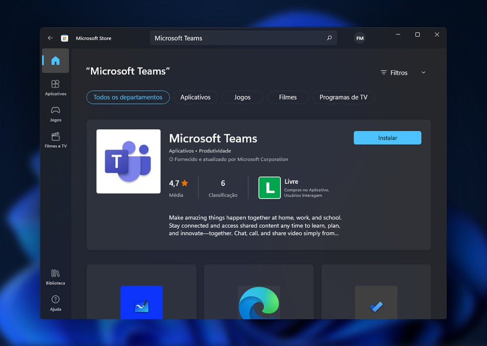This screenshot has height=346, width=487.
Task: Expand the Filtros dropdown
Action: click(x=403, y=73)
